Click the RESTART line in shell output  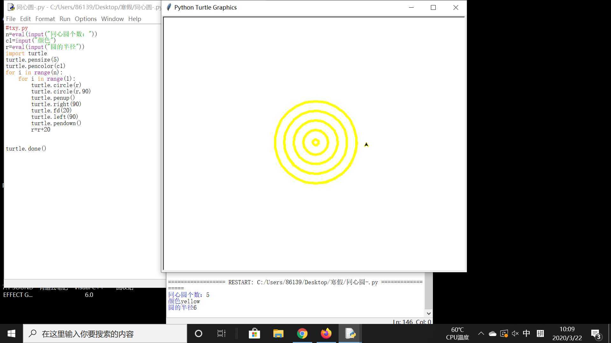295,282
